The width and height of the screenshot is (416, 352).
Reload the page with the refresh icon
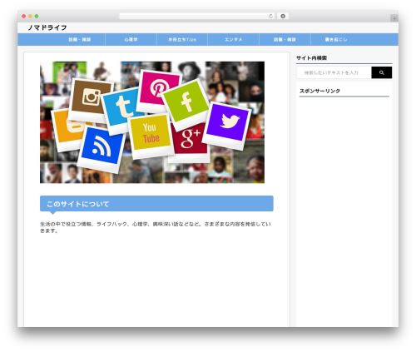(270, 16)
